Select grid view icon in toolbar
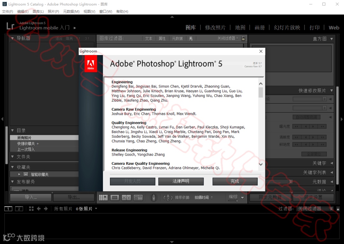 [103, 198]
